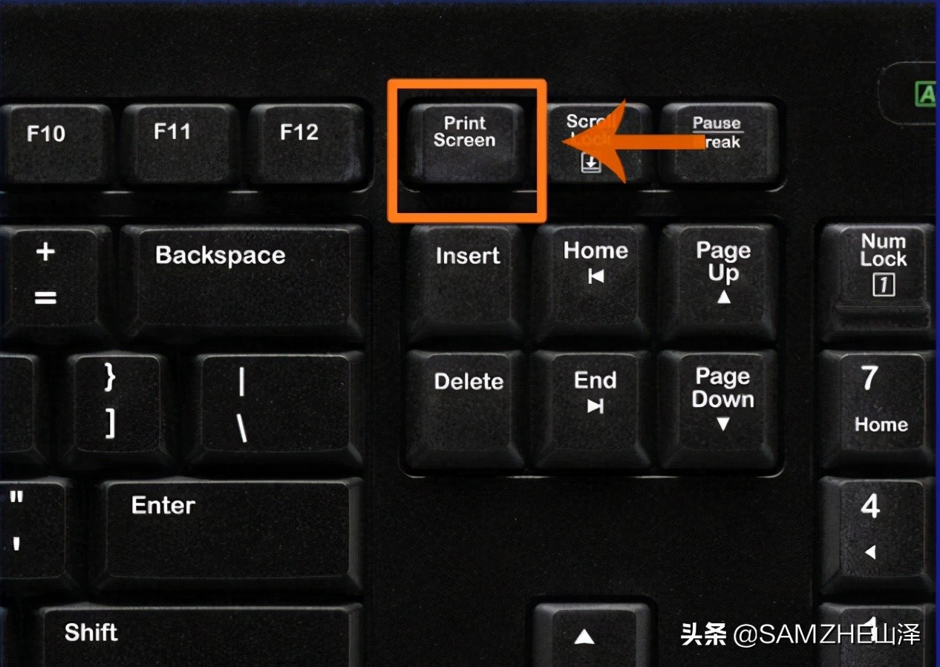Click the Delete key
This screenshot has height=667, width=940.
(x=467, y=410)
